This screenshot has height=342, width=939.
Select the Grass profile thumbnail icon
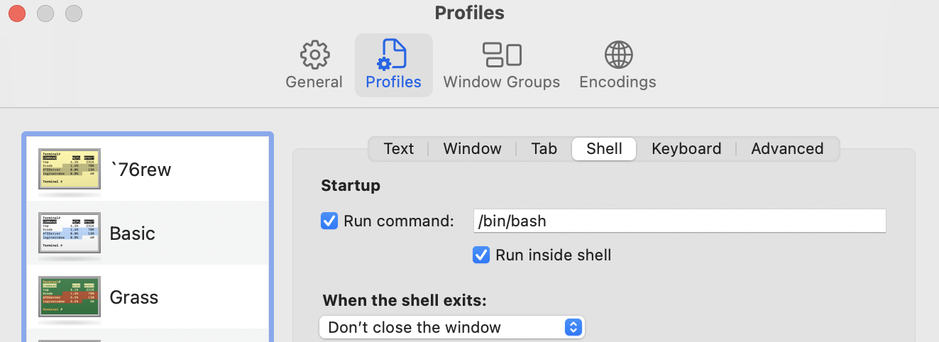pos(69,295)
